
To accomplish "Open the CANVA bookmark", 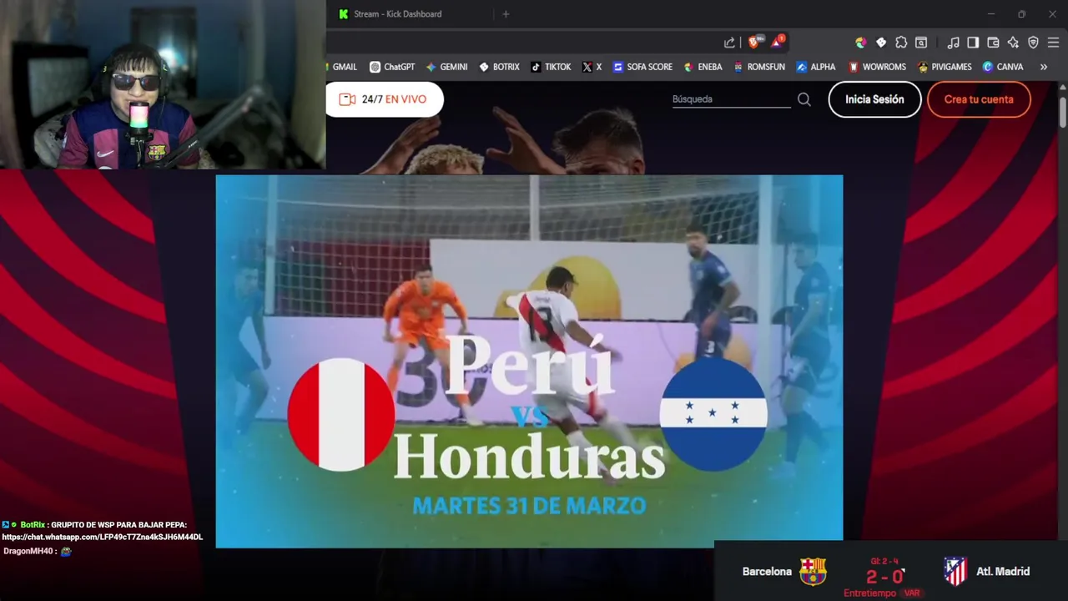I will coord(1003,67).
